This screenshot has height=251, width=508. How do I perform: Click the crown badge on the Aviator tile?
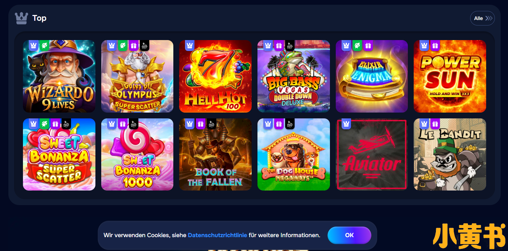[x=346, y=123]
